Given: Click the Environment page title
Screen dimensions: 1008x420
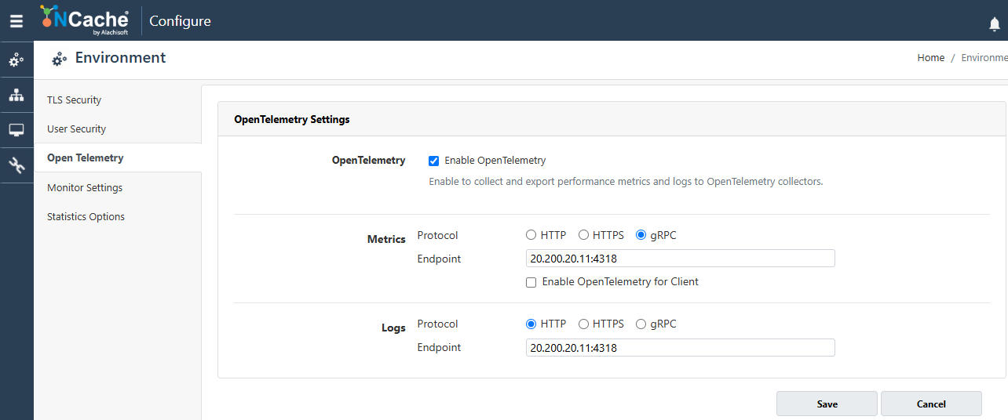Looking at the screenshot, I should [x=120, y=58].
